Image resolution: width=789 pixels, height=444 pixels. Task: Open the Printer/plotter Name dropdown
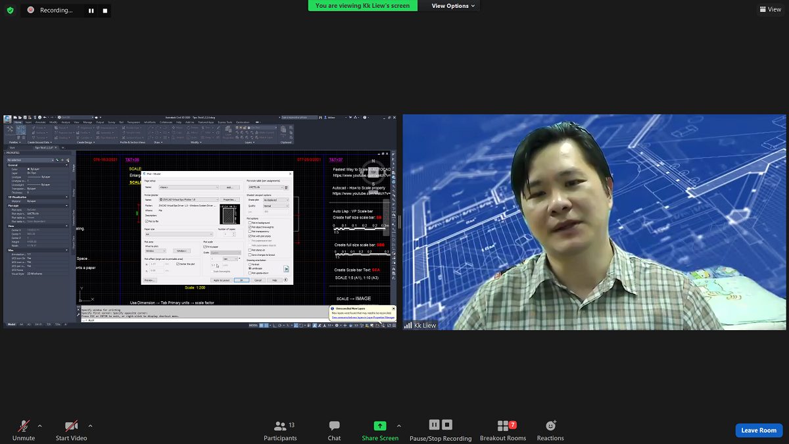click(x=189, y=200)
